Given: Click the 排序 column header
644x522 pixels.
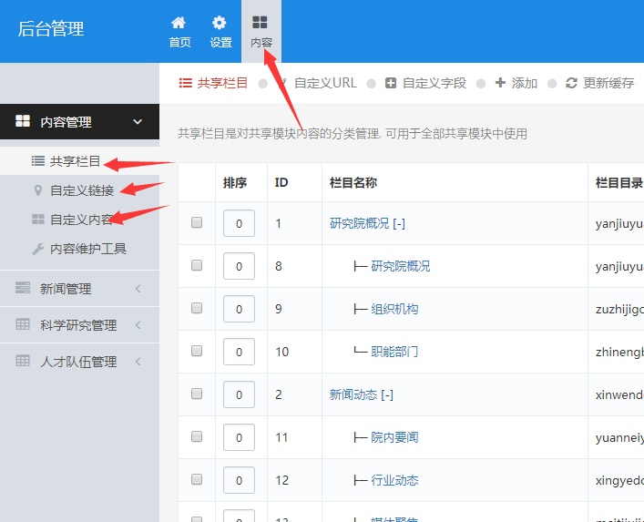Looking at the screenshot, I should (235, 183).
